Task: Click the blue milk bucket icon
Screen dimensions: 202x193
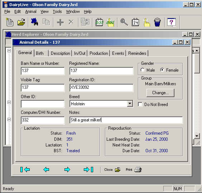Action: tap(157, 22)
